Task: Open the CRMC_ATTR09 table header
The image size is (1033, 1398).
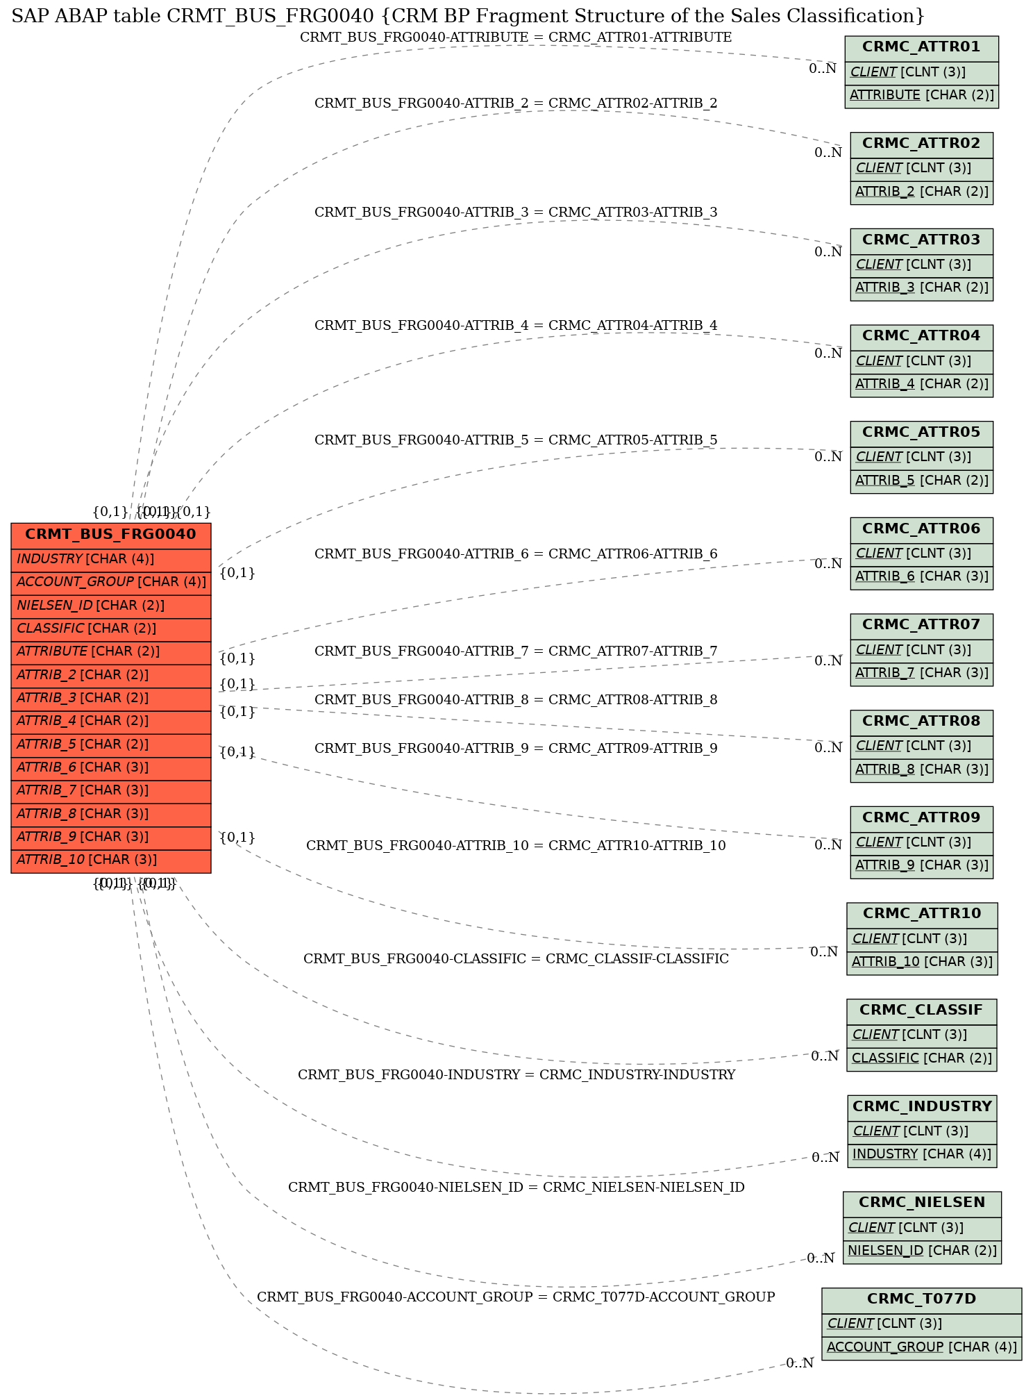Action: (x=921, y=819)
